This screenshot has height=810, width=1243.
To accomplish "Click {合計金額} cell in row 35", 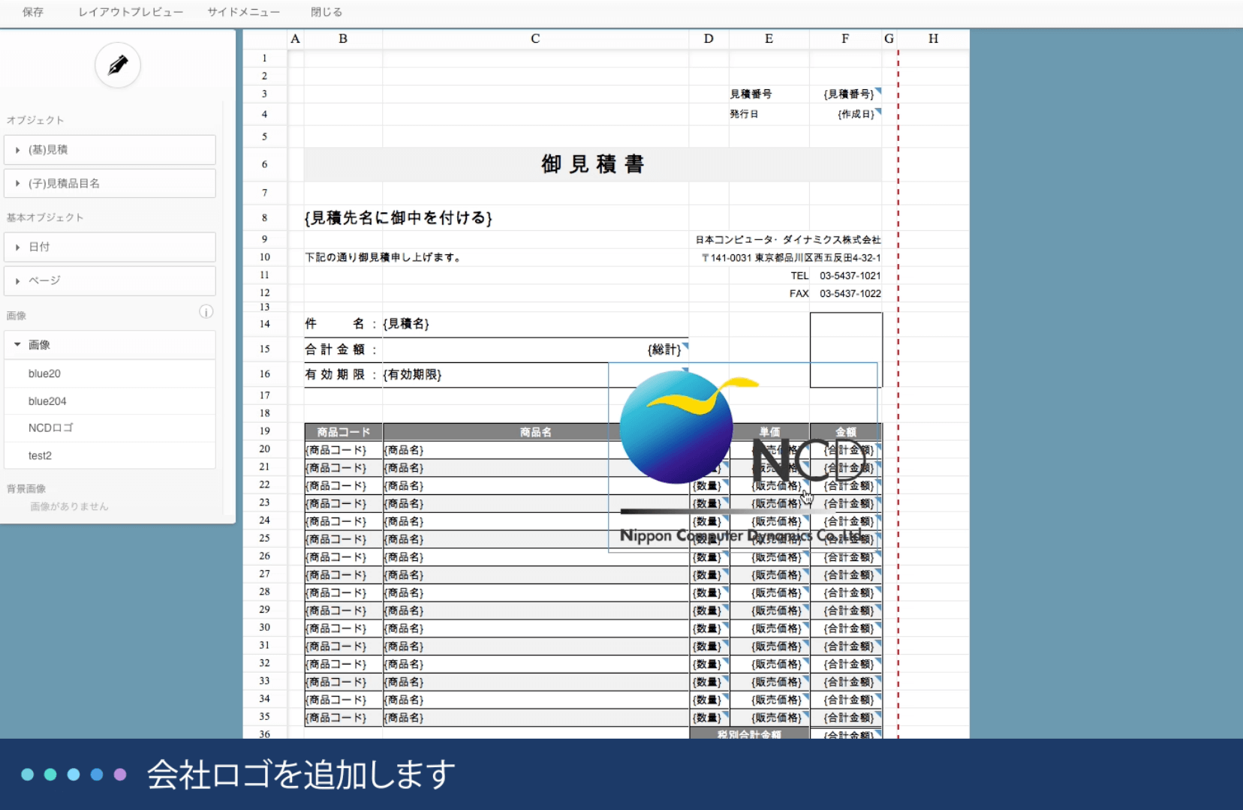I will [846, 718].
